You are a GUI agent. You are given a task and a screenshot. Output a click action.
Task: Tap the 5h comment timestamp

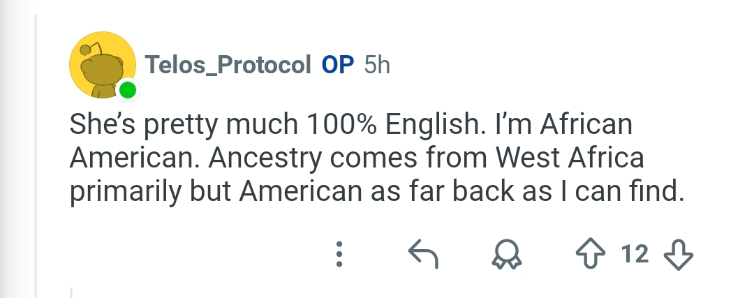tap(376, 64)
